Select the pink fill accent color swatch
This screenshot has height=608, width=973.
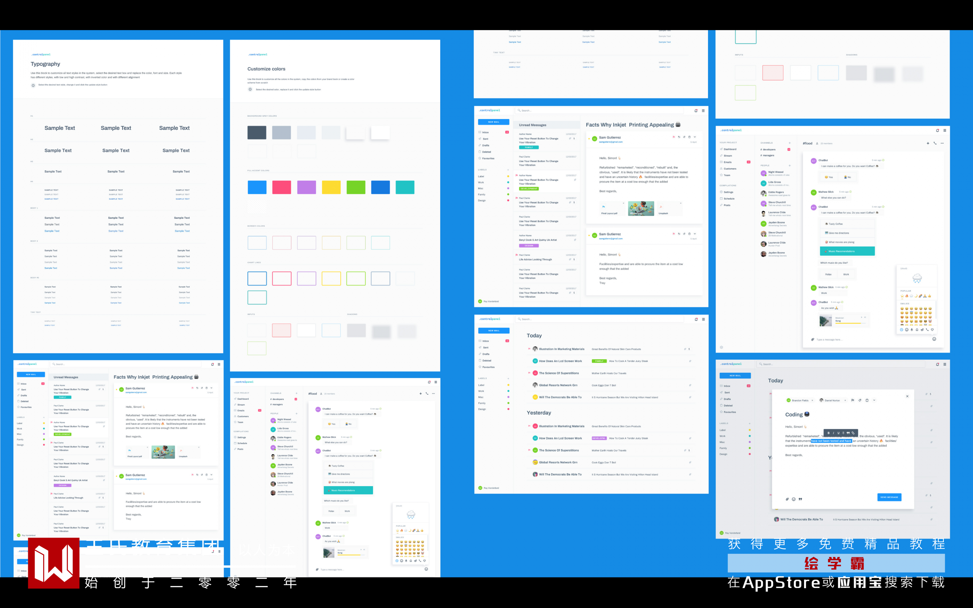(282, 187)
